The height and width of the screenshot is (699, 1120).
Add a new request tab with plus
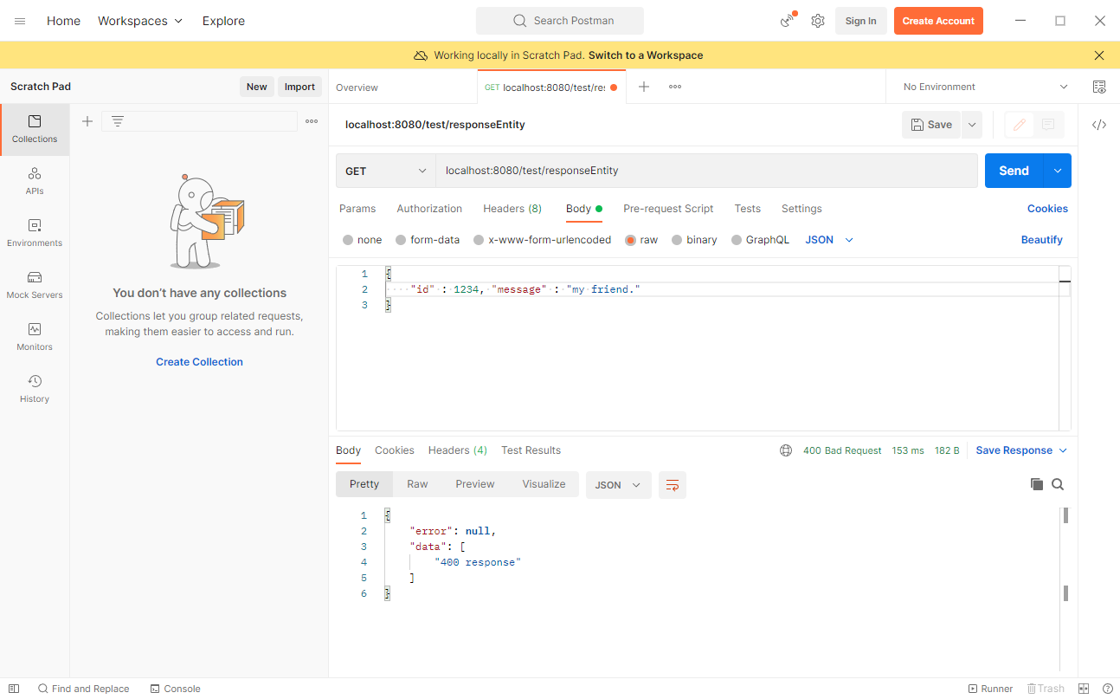(x=644, y=87)
